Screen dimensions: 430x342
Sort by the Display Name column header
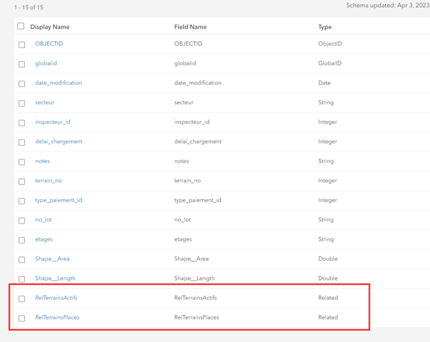[x=49, y=27]
